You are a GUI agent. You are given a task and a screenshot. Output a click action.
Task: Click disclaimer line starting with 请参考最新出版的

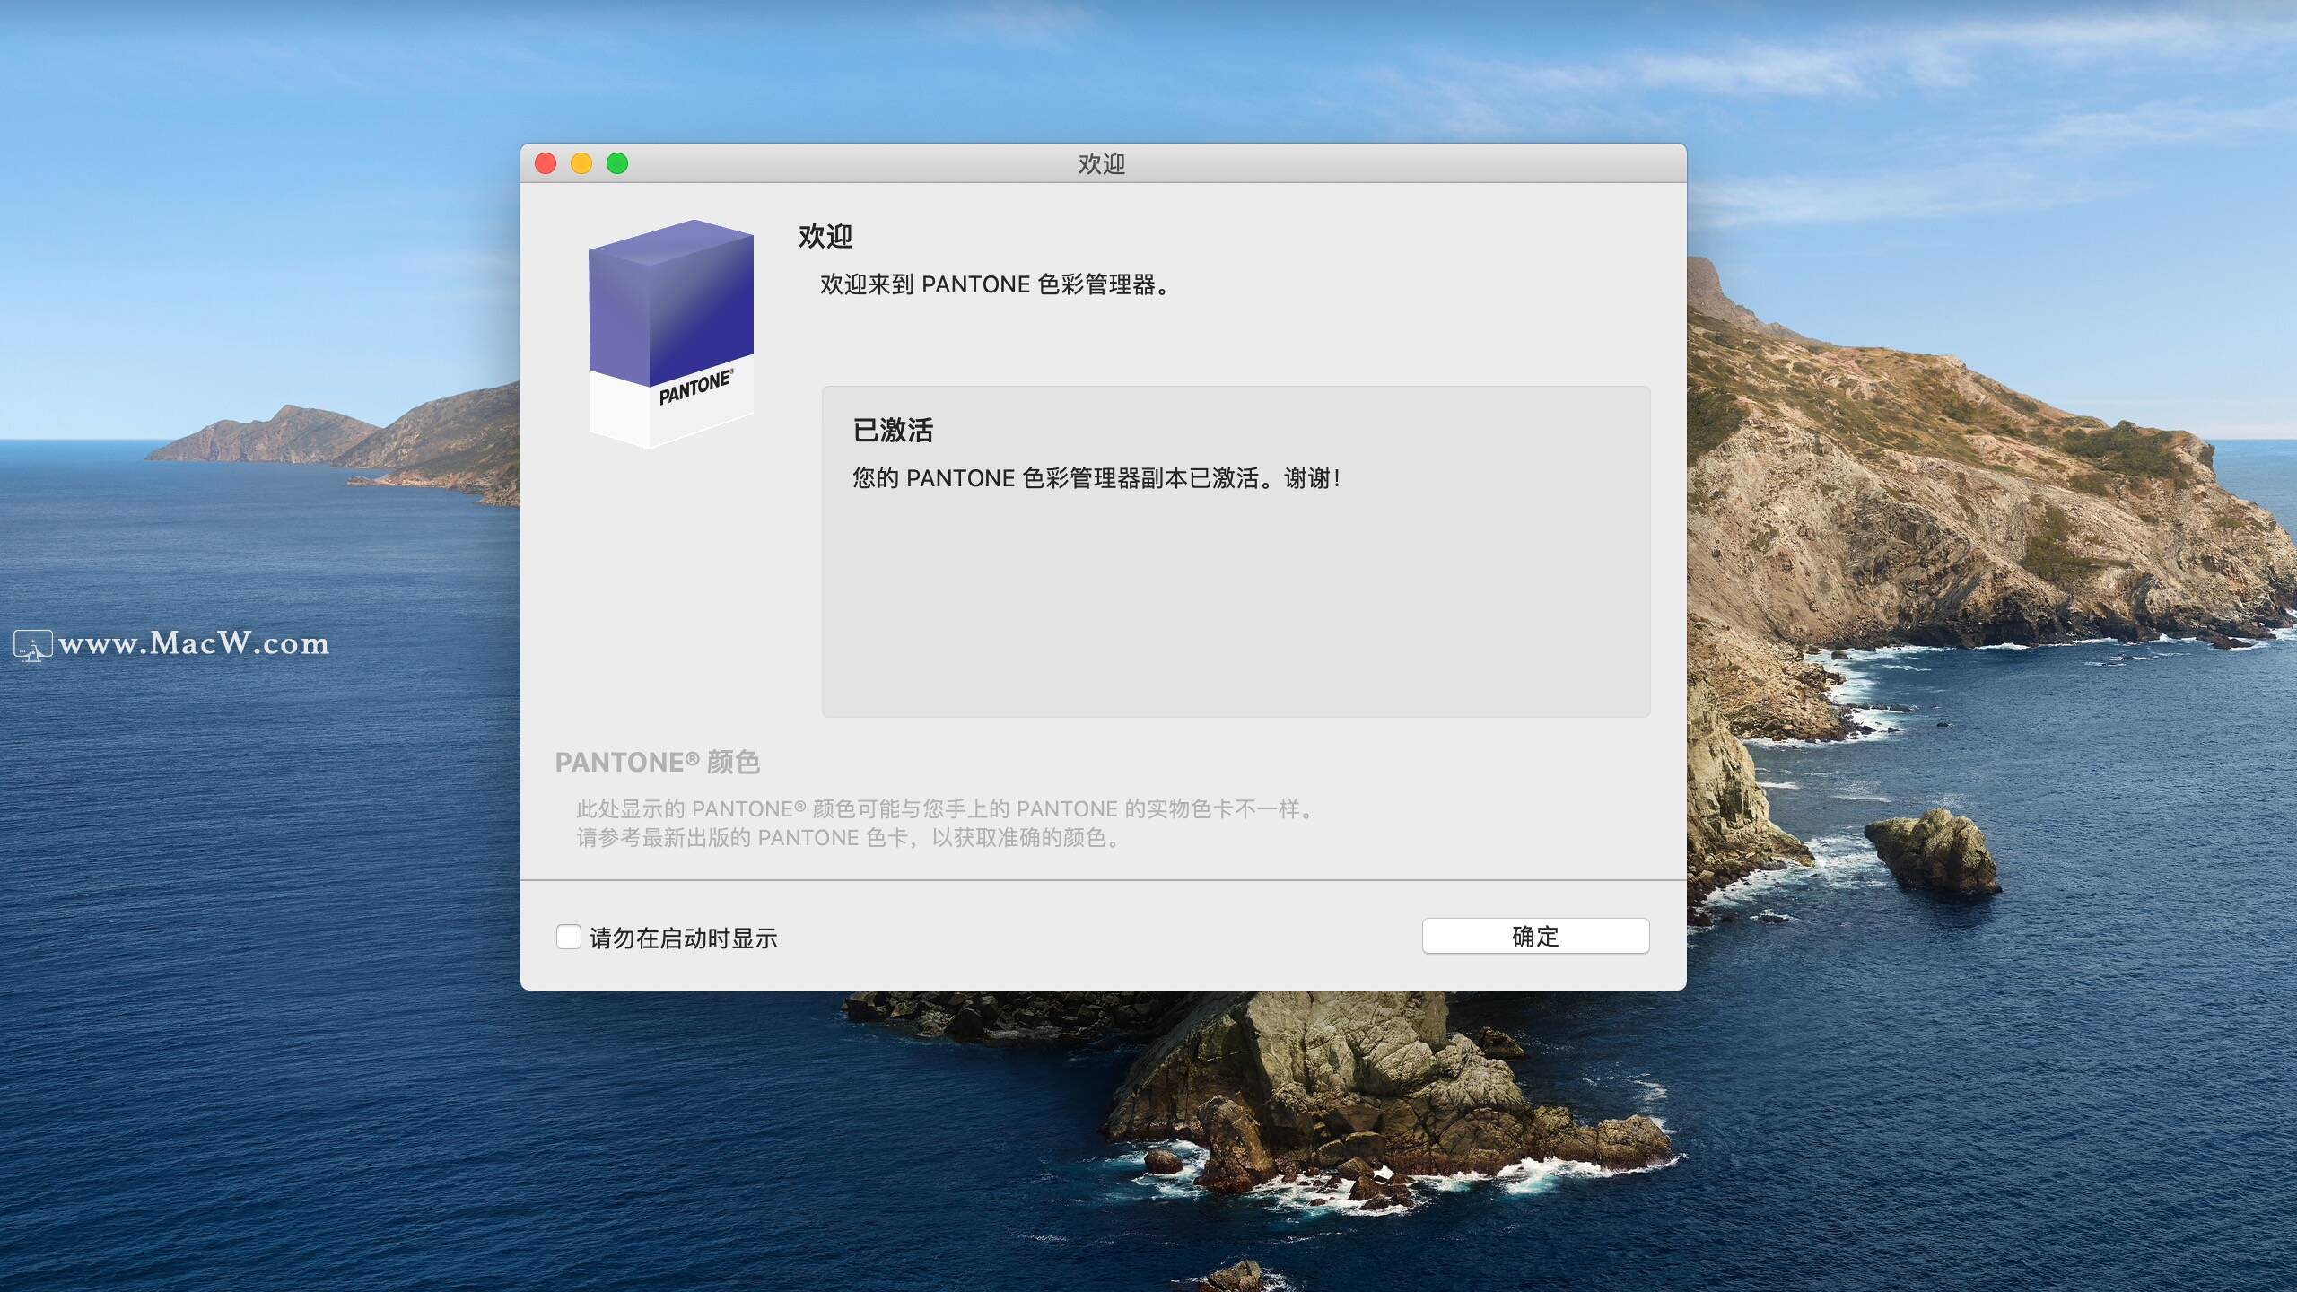[x=848, y=838]
